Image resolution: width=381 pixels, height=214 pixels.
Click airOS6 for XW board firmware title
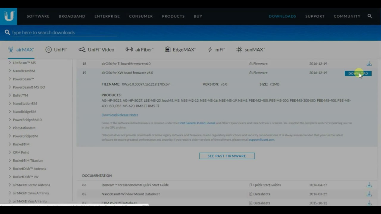[127, 73]
